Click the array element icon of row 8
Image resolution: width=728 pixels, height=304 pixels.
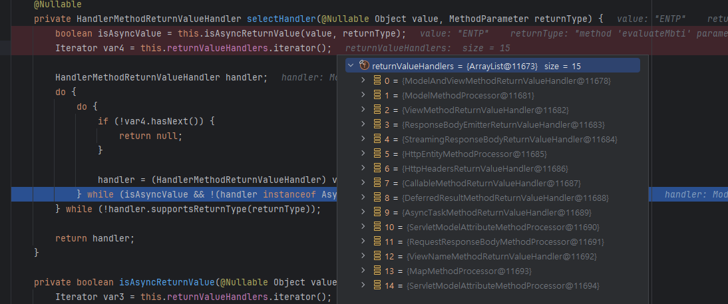[377, 198]
